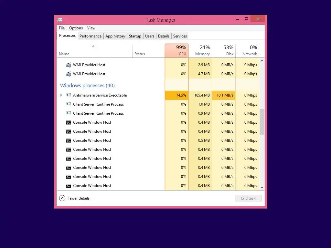331x248 pixels.
Task: Click the Task Manager title bar icon
Action: point(60,20)
